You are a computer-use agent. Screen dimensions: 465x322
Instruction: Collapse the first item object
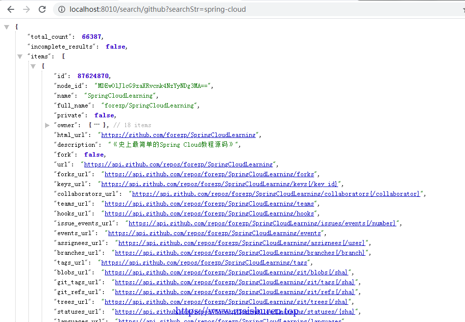[x=33, y=66]
